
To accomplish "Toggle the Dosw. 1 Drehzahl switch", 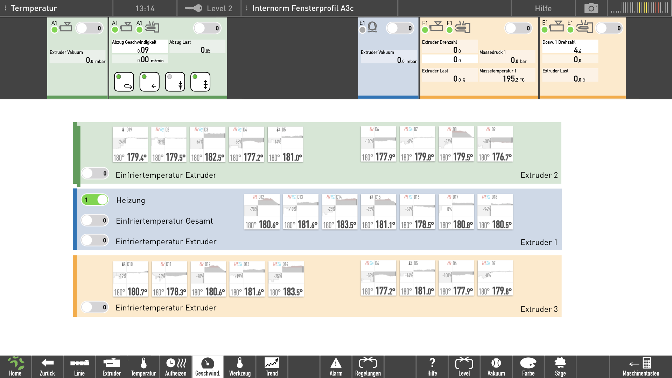I will [609, 28].
